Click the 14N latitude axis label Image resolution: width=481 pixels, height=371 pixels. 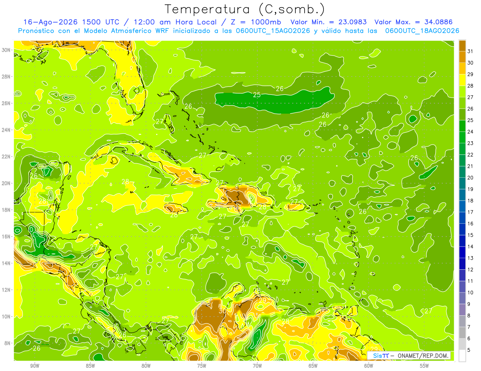point(7,263)
